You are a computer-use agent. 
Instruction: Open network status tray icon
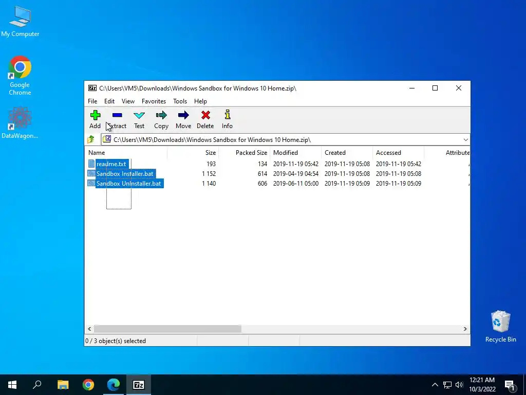tap(447, 385)
